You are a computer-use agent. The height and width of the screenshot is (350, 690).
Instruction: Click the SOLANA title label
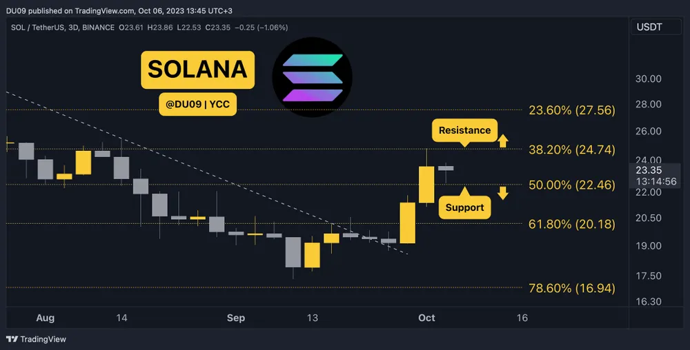[197, 69]
